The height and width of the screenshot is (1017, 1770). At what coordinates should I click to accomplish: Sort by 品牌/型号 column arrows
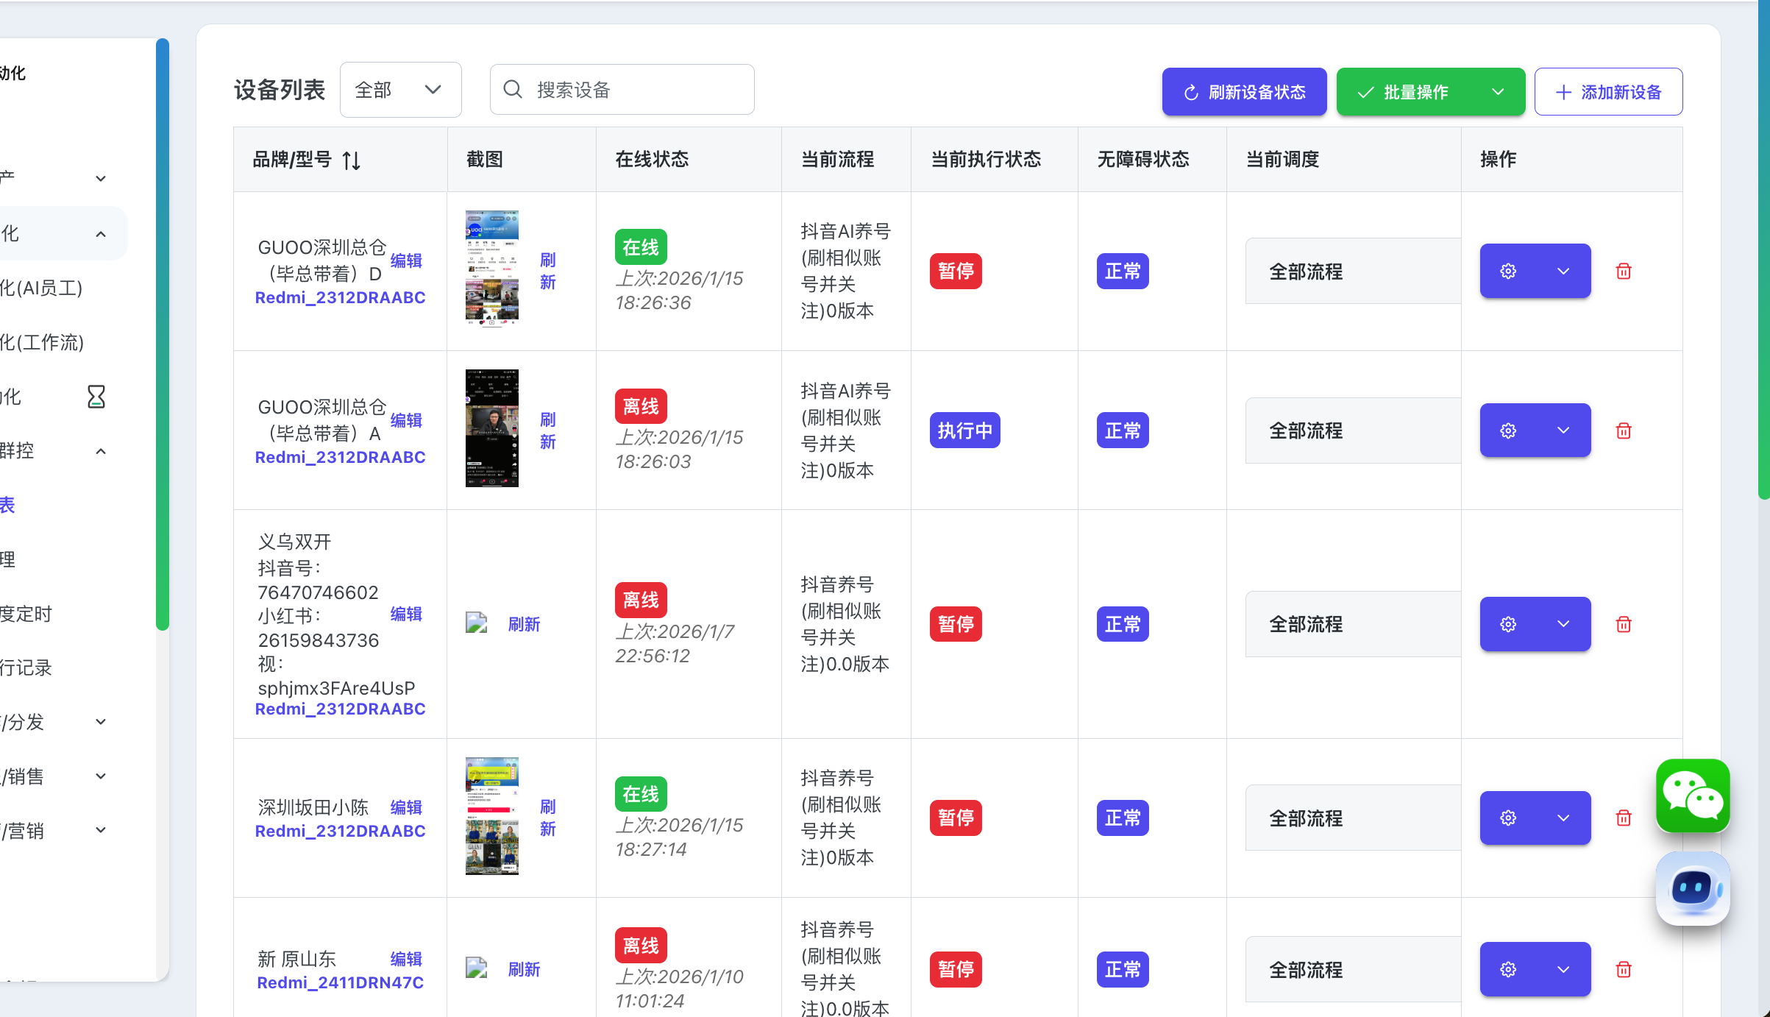tap(352, 160)
